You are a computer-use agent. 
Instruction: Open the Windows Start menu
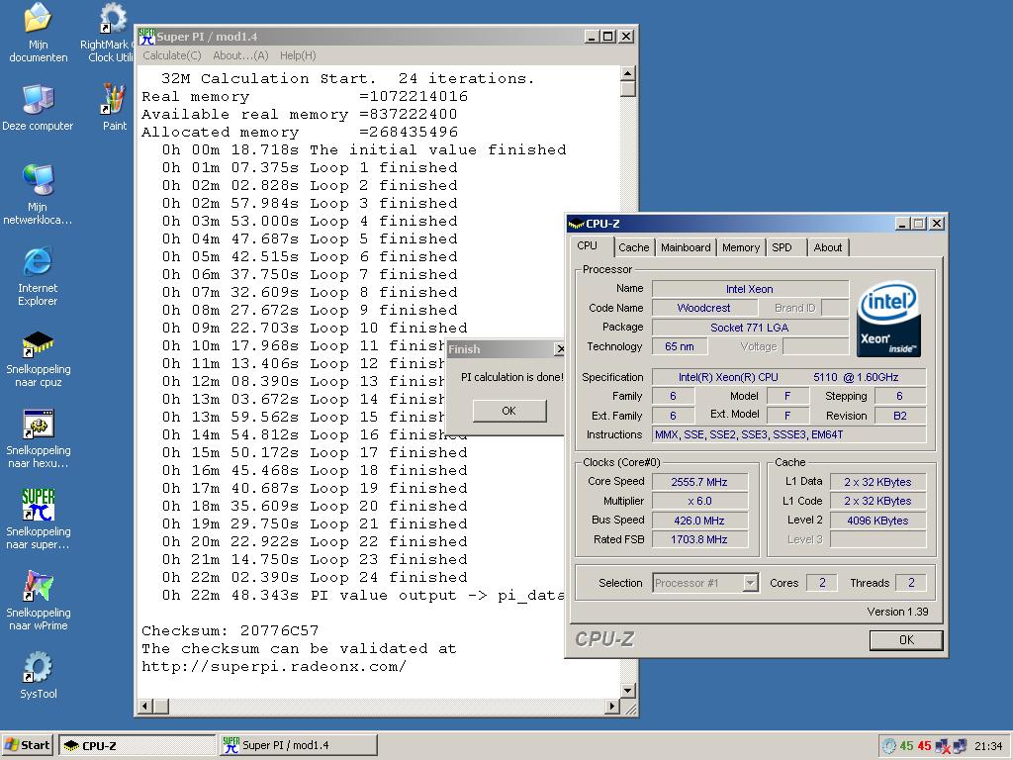(27, 745)
